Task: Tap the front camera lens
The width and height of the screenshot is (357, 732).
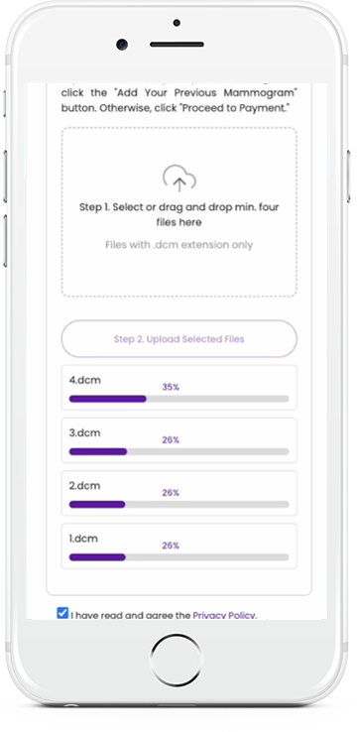Action: (122, 45)
